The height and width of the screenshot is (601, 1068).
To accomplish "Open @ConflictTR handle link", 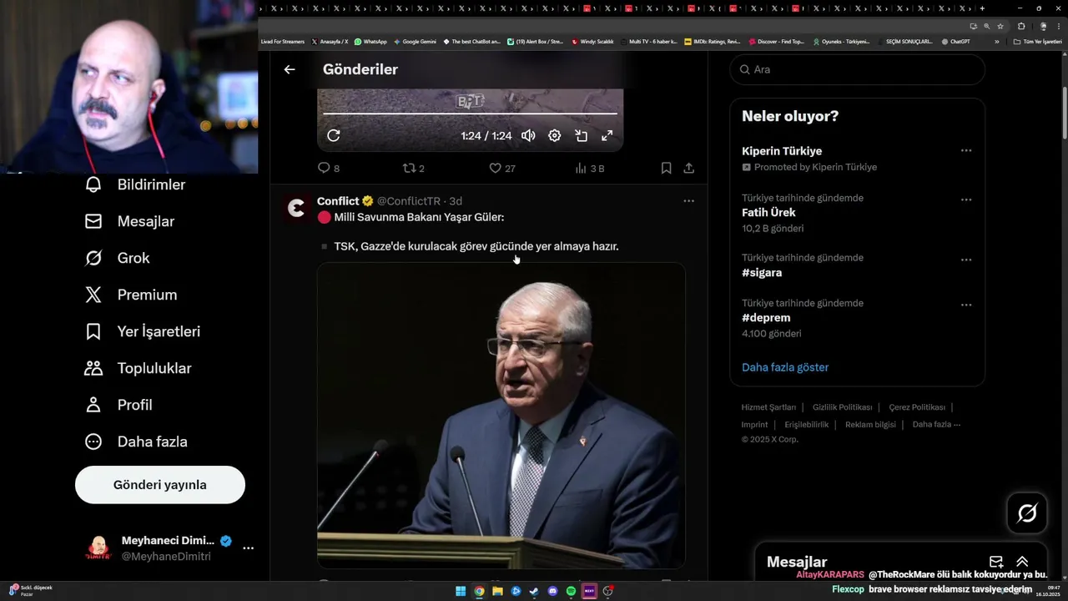I will coord(409,201).
